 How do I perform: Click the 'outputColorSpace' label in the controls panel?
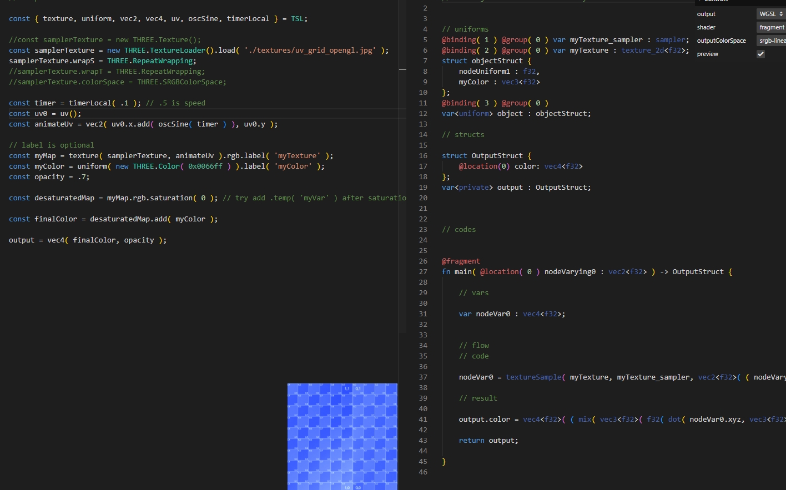tap(721, 41)
